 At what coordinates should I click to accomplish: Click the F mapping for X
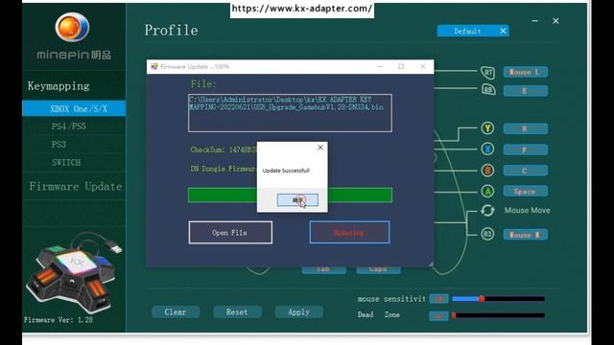point(525,149)
